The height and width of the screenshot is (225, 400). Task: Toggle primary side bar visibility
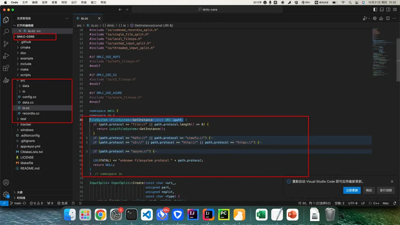pyautogui.click(x=375, y=9)
